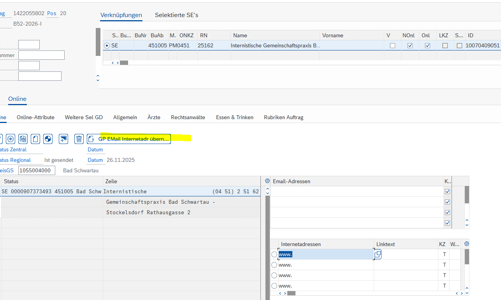Click down arrow below Email-Adressen gear icon
Viewport: 501px width, 300px height.
tap(267, 193)
